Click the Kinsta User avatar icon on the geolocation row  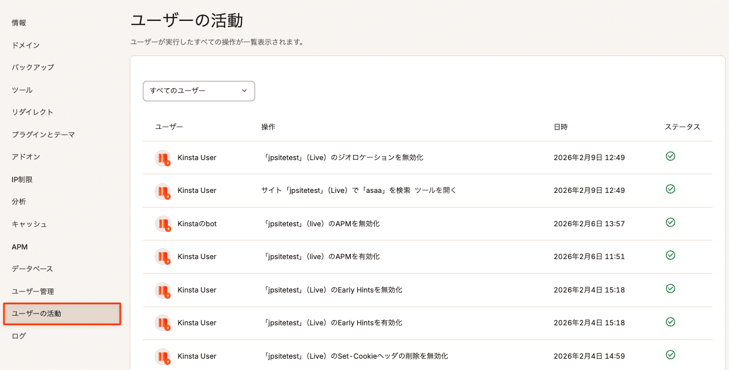163,157
